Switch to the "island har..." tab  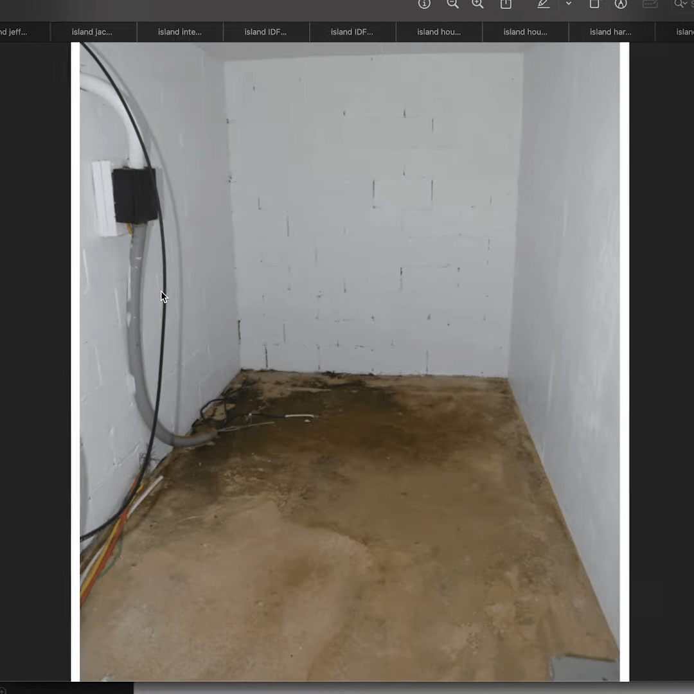[x=611, y=32]
